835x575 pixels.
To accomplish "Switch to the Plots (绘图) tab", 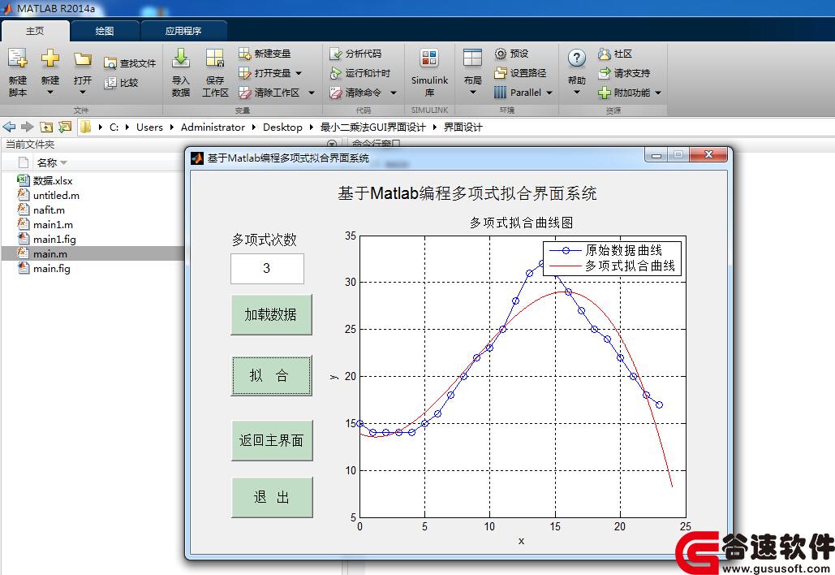I will pos(105,31).
